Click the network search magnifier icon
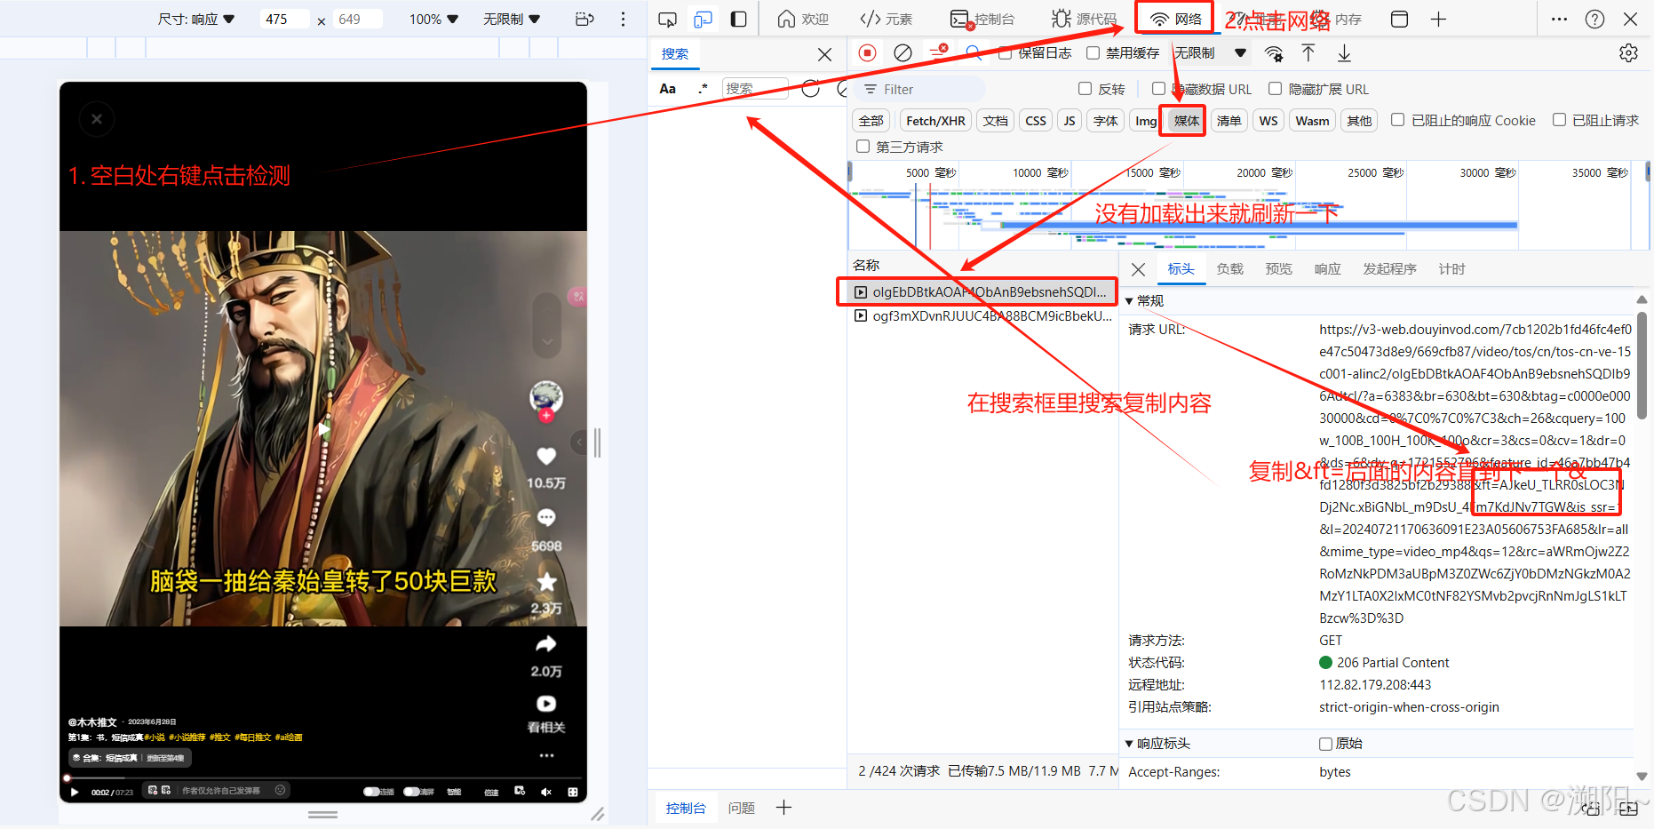 (974, 53)
